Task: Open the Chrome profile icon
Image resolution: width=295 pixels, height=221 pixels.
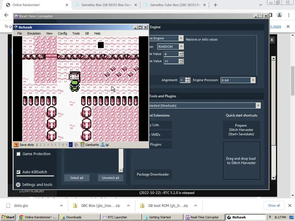Action: [x=279, y=15]
